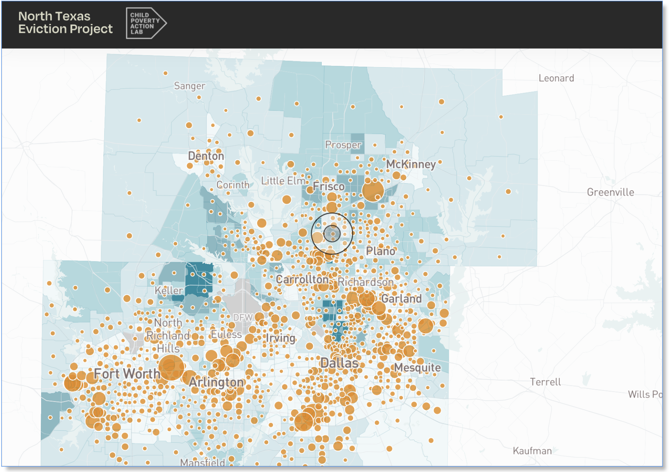
Task: Select the Euless map label
Action: click(226, 334)
